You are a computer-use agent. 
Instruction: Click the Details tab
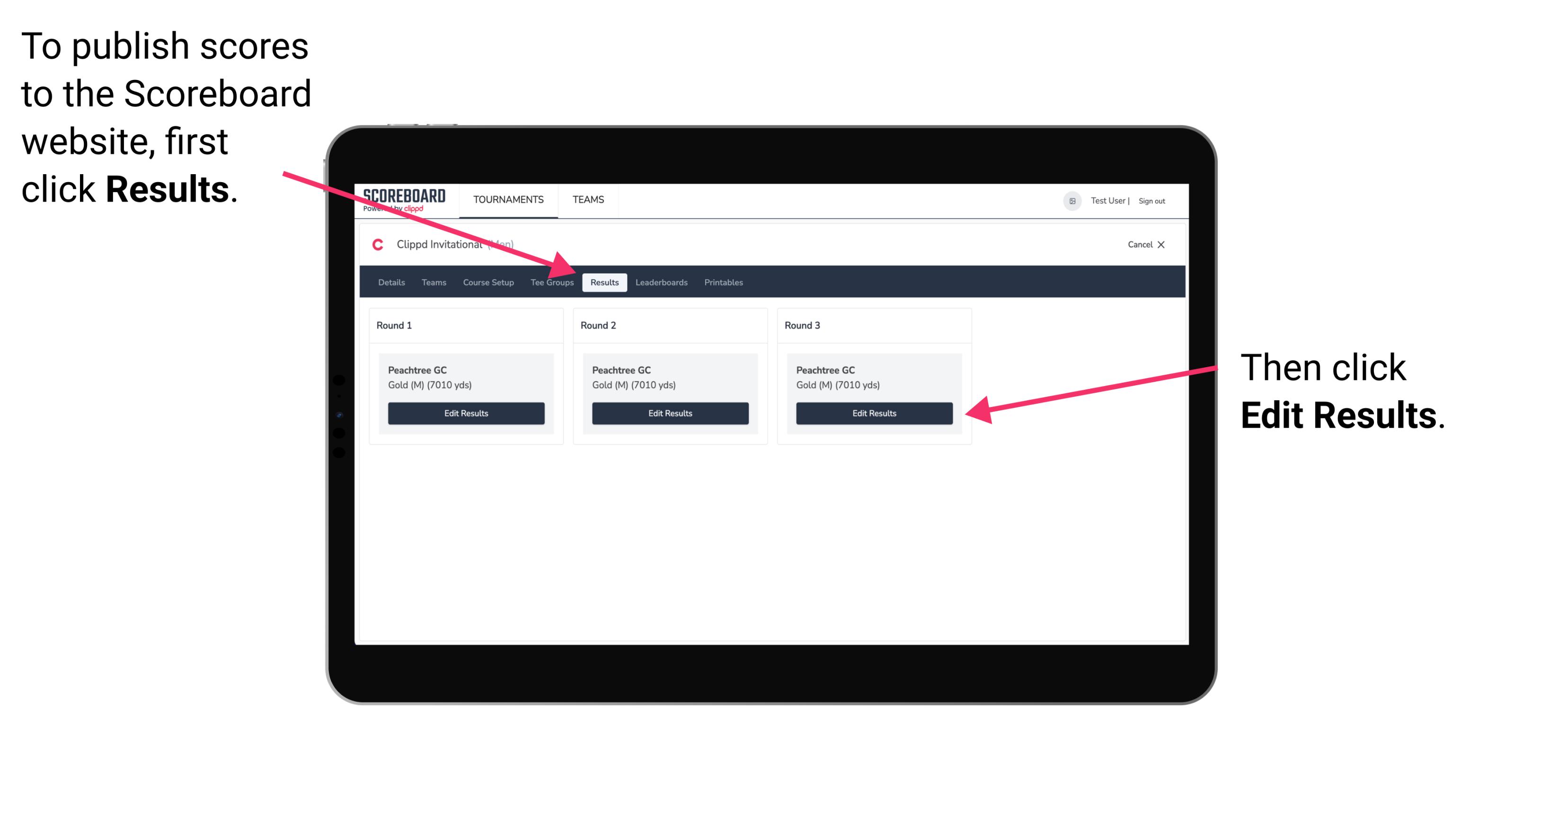[392, 283]
